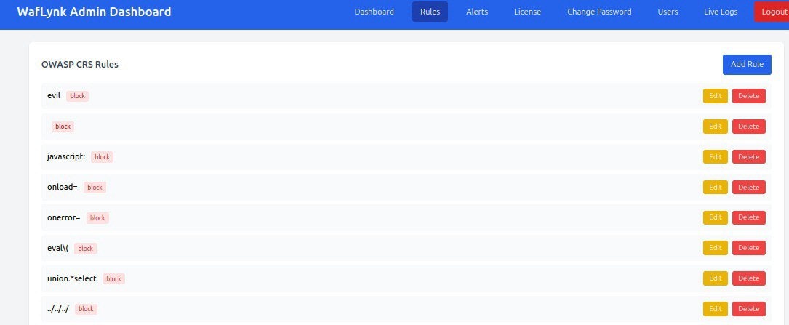The width and height of the screenshot is (789, 325).
Task: Click the union.*select rule name
Action: click(x=72, y=278)
